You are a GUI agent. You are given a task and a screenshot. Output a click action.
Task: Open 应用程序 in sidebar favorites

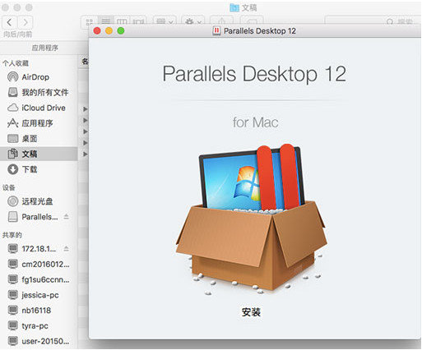39,123
